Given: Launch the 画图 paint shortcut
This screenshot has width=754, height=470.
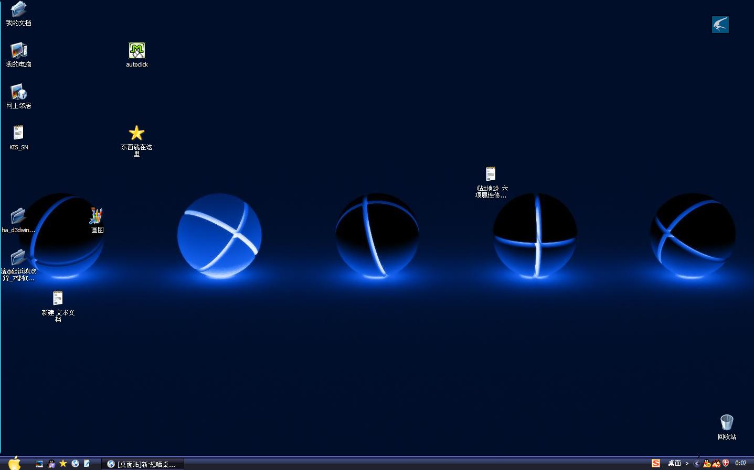Looking at the screenshot, I should pos(97,220).
